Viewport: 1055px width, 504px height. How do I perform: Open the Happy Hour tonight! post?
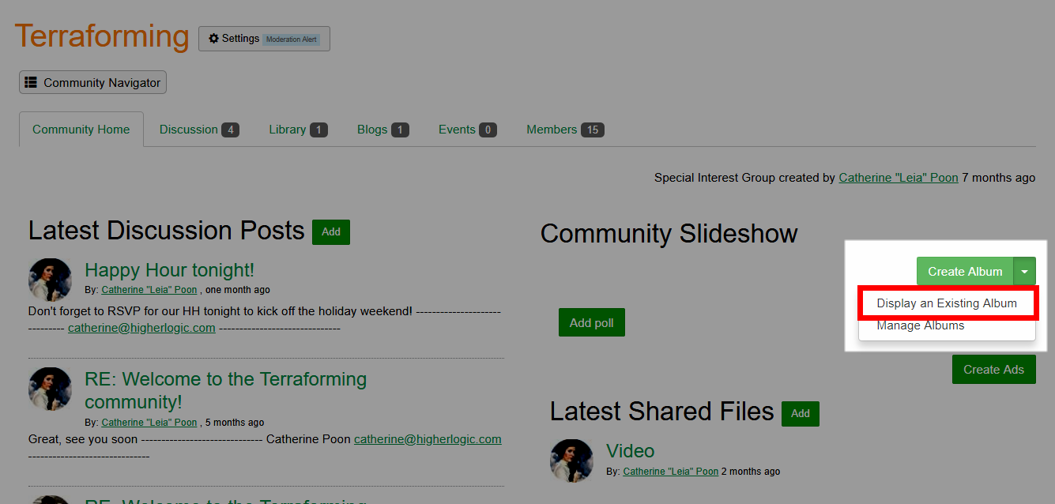coord(169,271)
